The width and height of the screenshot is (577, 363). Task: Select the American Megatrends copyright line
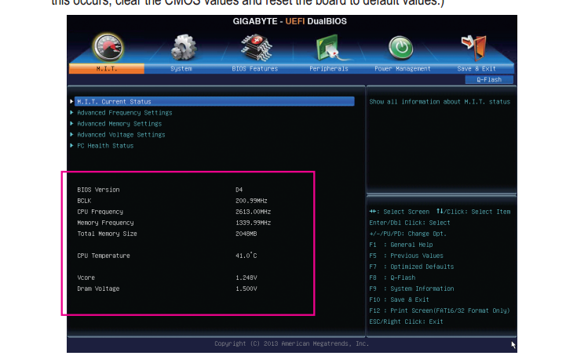pyautogui.click(x=291, y=344)
